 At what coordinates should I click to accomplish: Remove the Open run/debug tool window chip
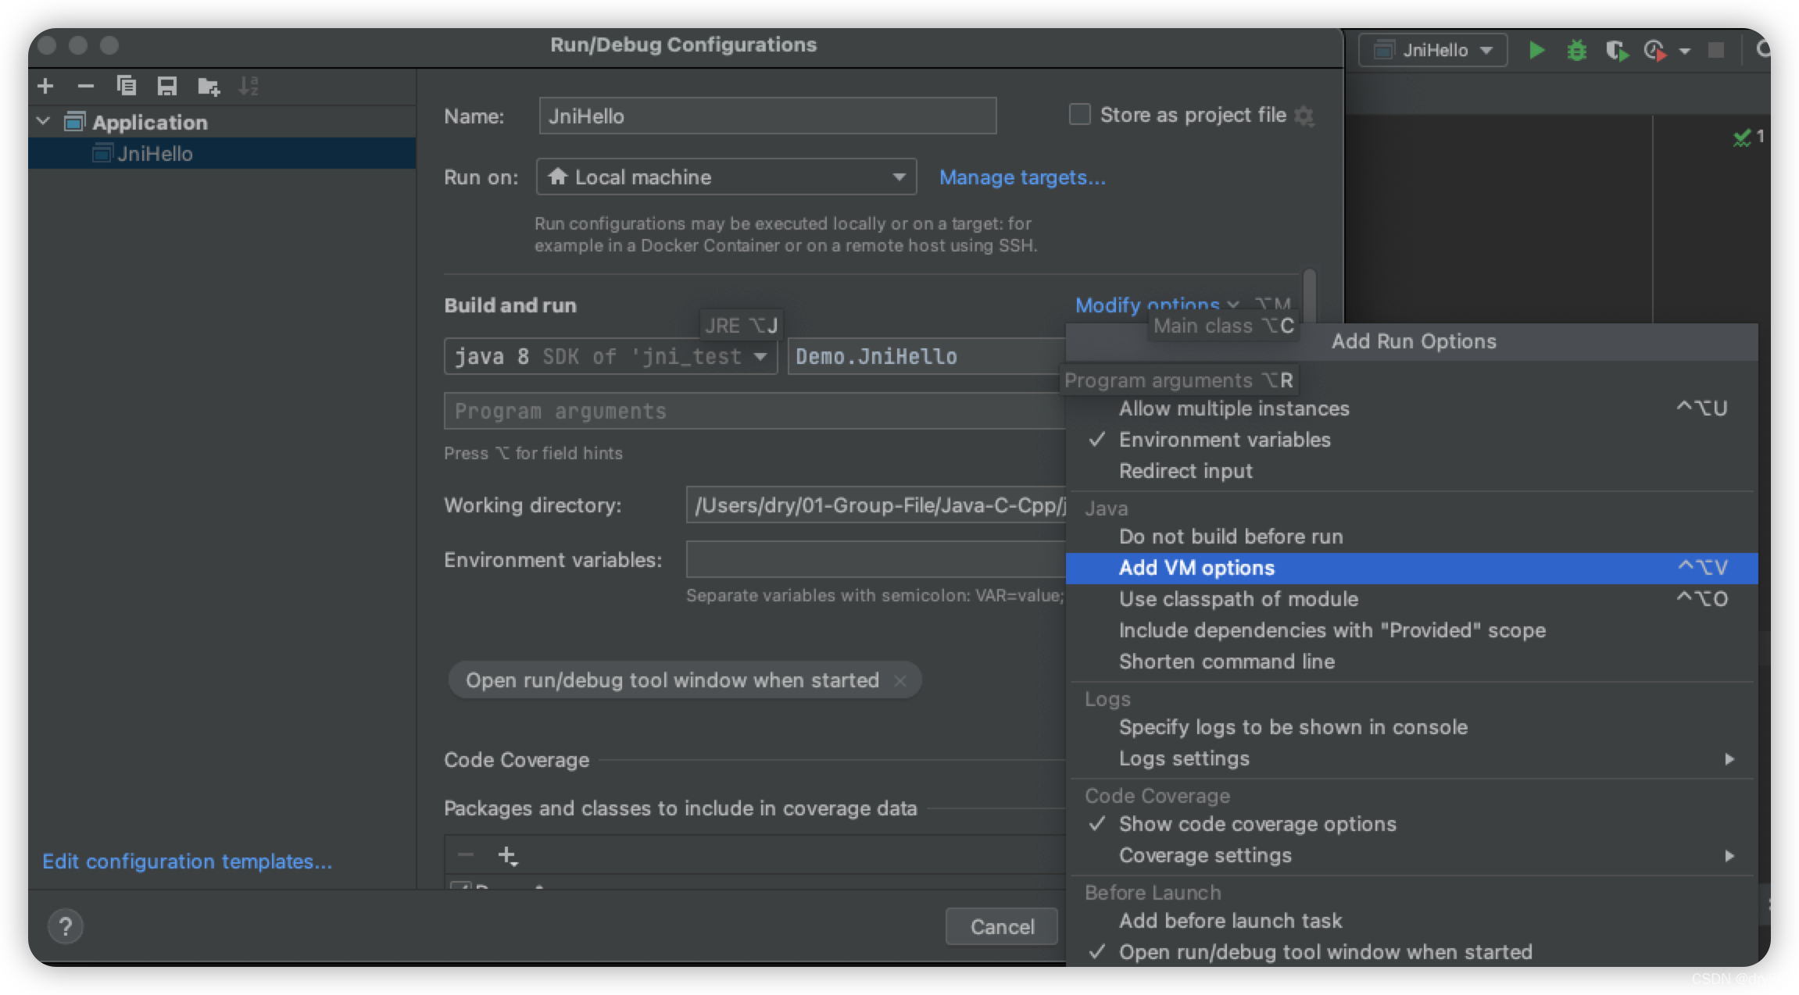(900, 680)
